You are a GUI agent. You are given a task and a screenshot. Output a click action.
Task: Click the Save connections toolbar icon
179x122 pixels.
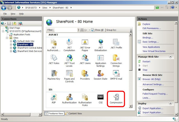pyautogui.click(x=9, y=23)
